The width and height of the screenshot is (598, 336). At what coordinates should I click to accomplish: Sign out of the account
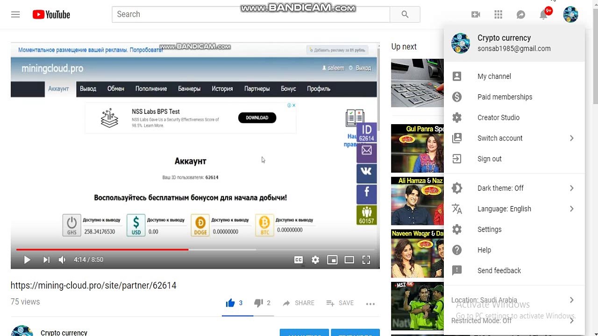tap(514, 159)
